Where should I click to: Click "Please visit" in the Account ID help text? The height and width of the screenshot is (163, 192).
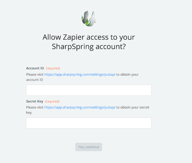(35, 75)
